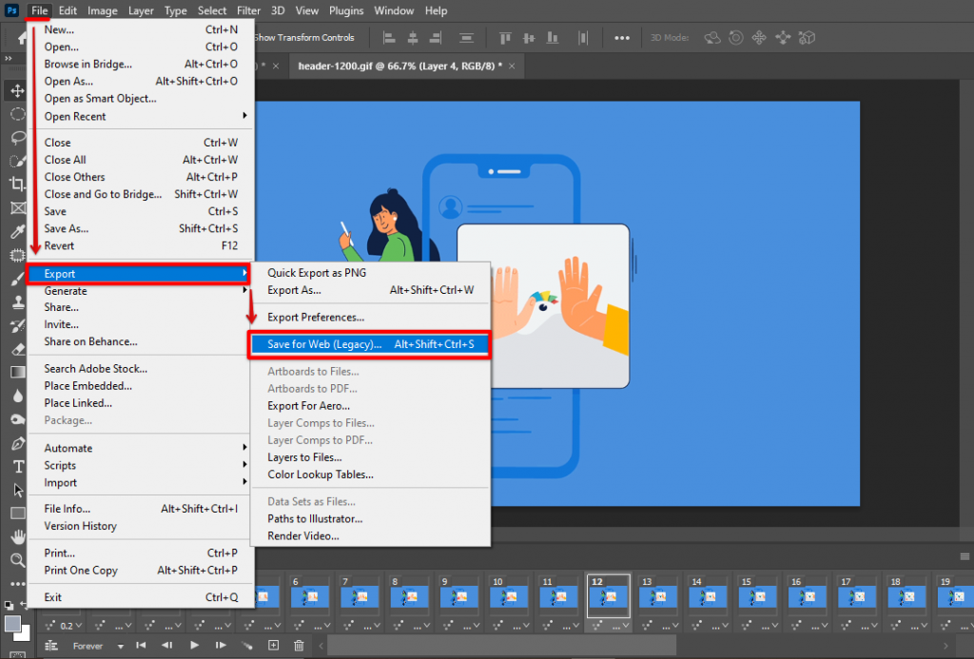The image size is (974, 659).
Task: Choose Save for Web (Legacy) from the menu
Action: [x=370, y=343]
